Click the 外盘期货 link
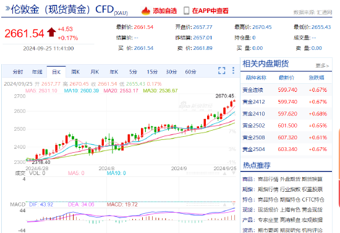Screen dimensions: 340x233 tap(290, 179)
